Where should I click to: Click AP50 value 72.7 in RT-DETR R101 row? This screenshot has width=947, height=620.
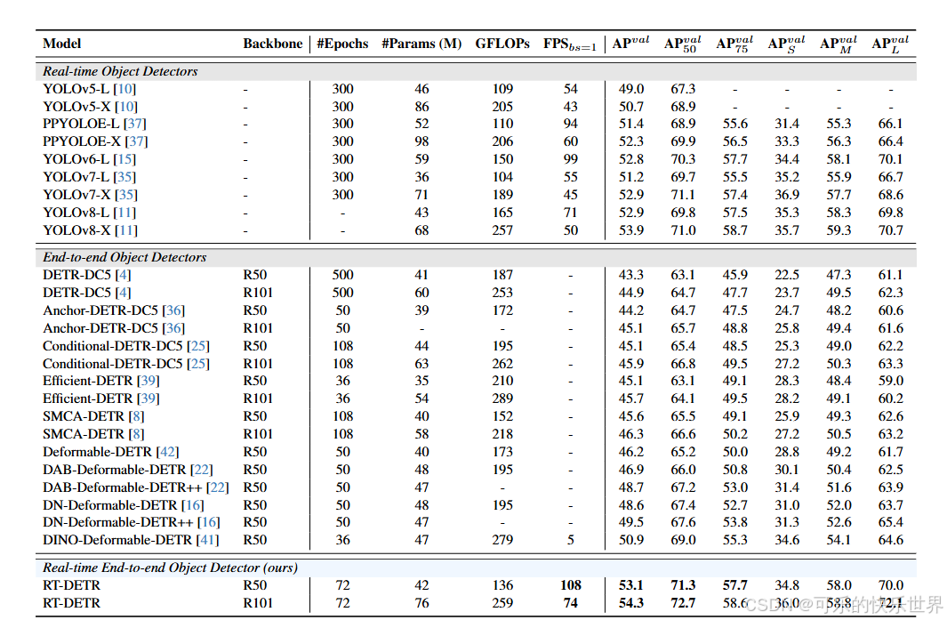[x=683, y=604]
